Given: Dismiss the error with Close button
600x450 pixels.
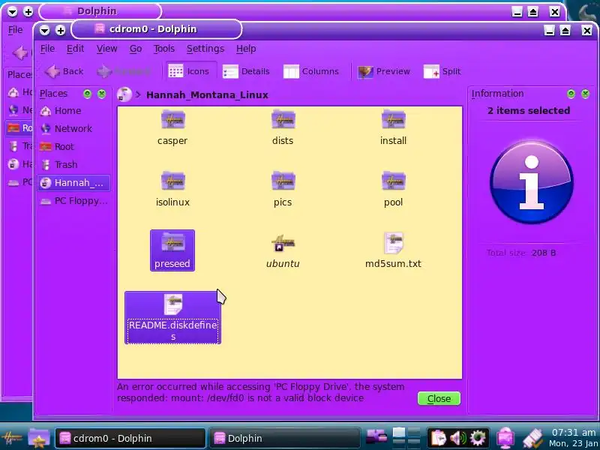Looking at the screenshot, I should 439,399.
